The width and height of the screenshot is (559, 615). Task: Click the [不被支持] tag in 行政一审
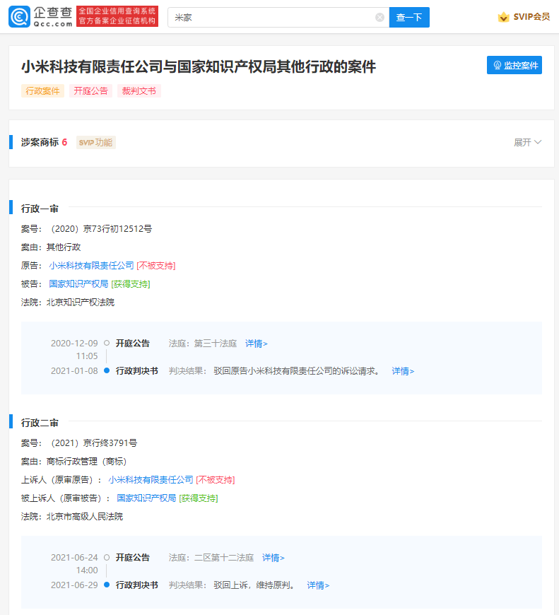pos(156,266)
